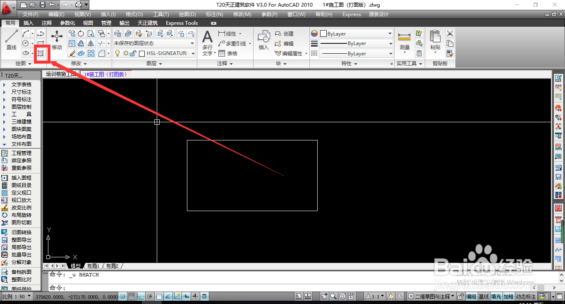Click Match Properties paintbrush in clipboard panel
Viewport: 565px width, 304px height.
click(x=450, y=53)
